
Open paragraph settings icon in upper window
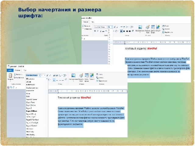(133, 31)
